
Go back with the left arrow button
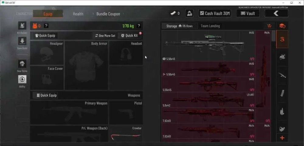pos(276,13)
